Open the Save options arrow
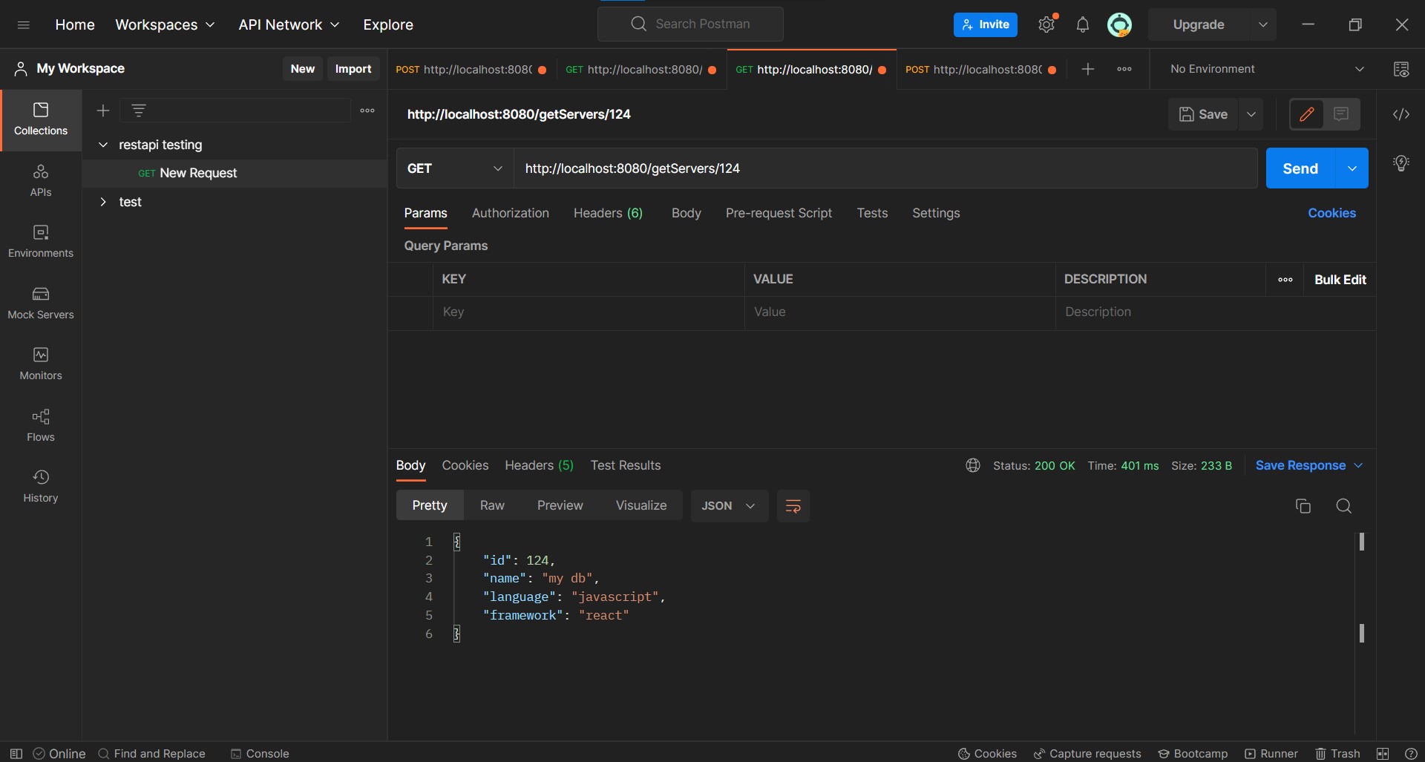1425x762 pixels. 1251,114
